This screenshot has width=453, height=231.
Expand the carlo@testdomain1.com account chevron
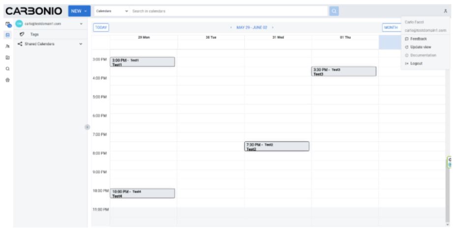point(81,24)
